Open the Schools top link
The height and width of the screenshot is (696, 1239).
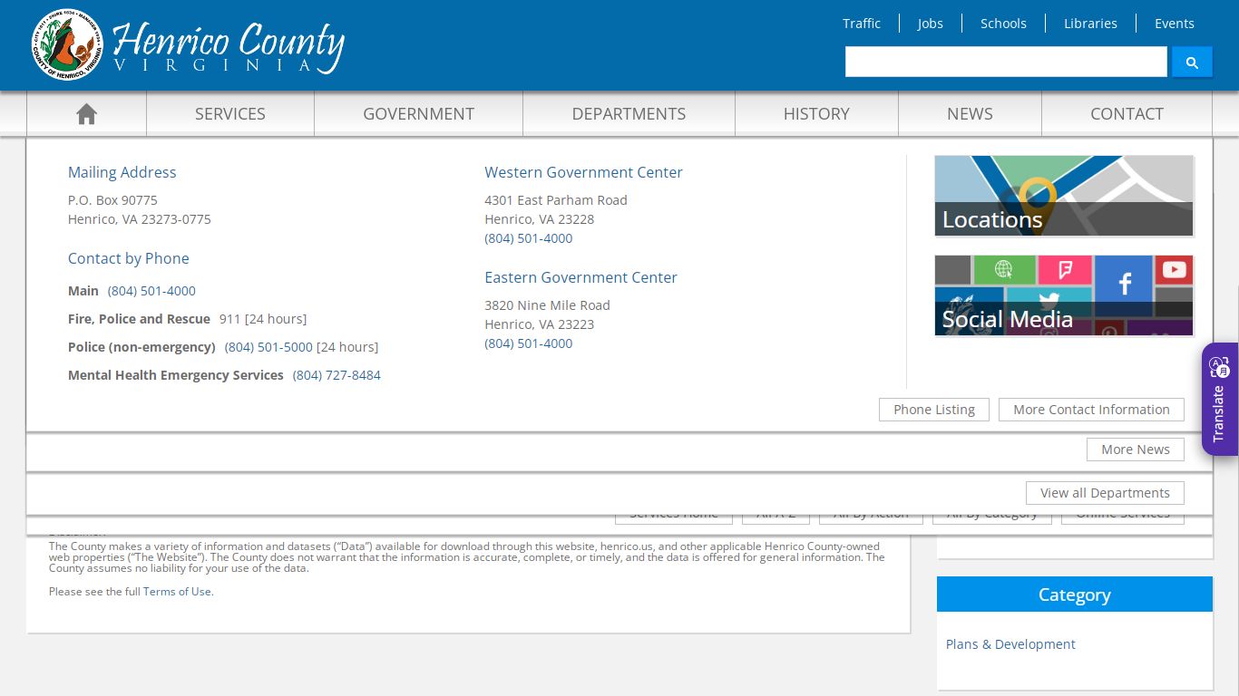1003,24
